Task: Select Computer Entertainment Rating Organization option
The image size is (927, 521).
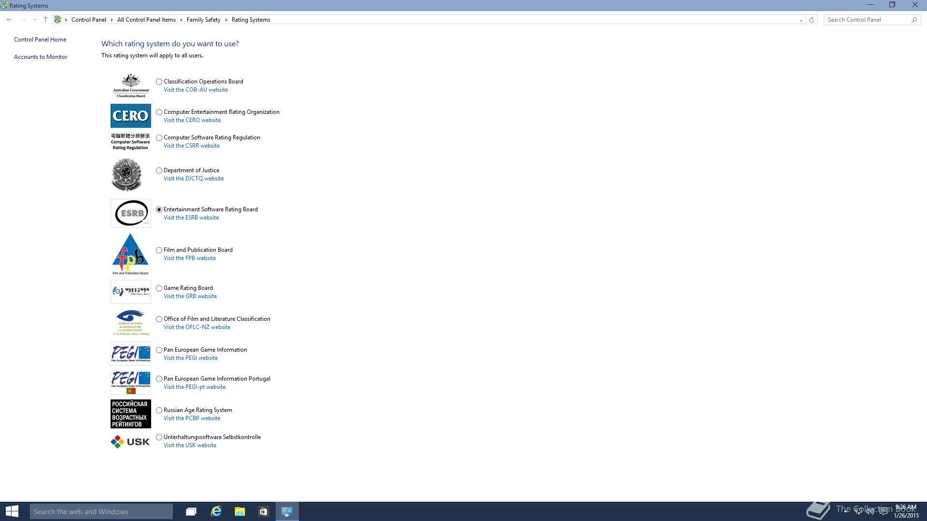Action: 159,112
